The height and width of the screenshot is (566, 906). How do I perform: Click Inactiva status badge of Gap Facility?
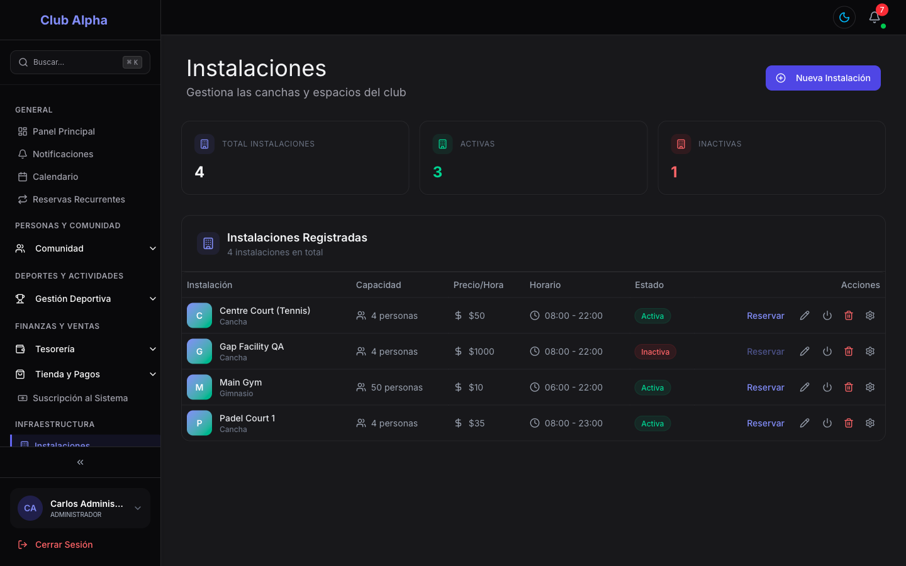[x=655, y=352]
